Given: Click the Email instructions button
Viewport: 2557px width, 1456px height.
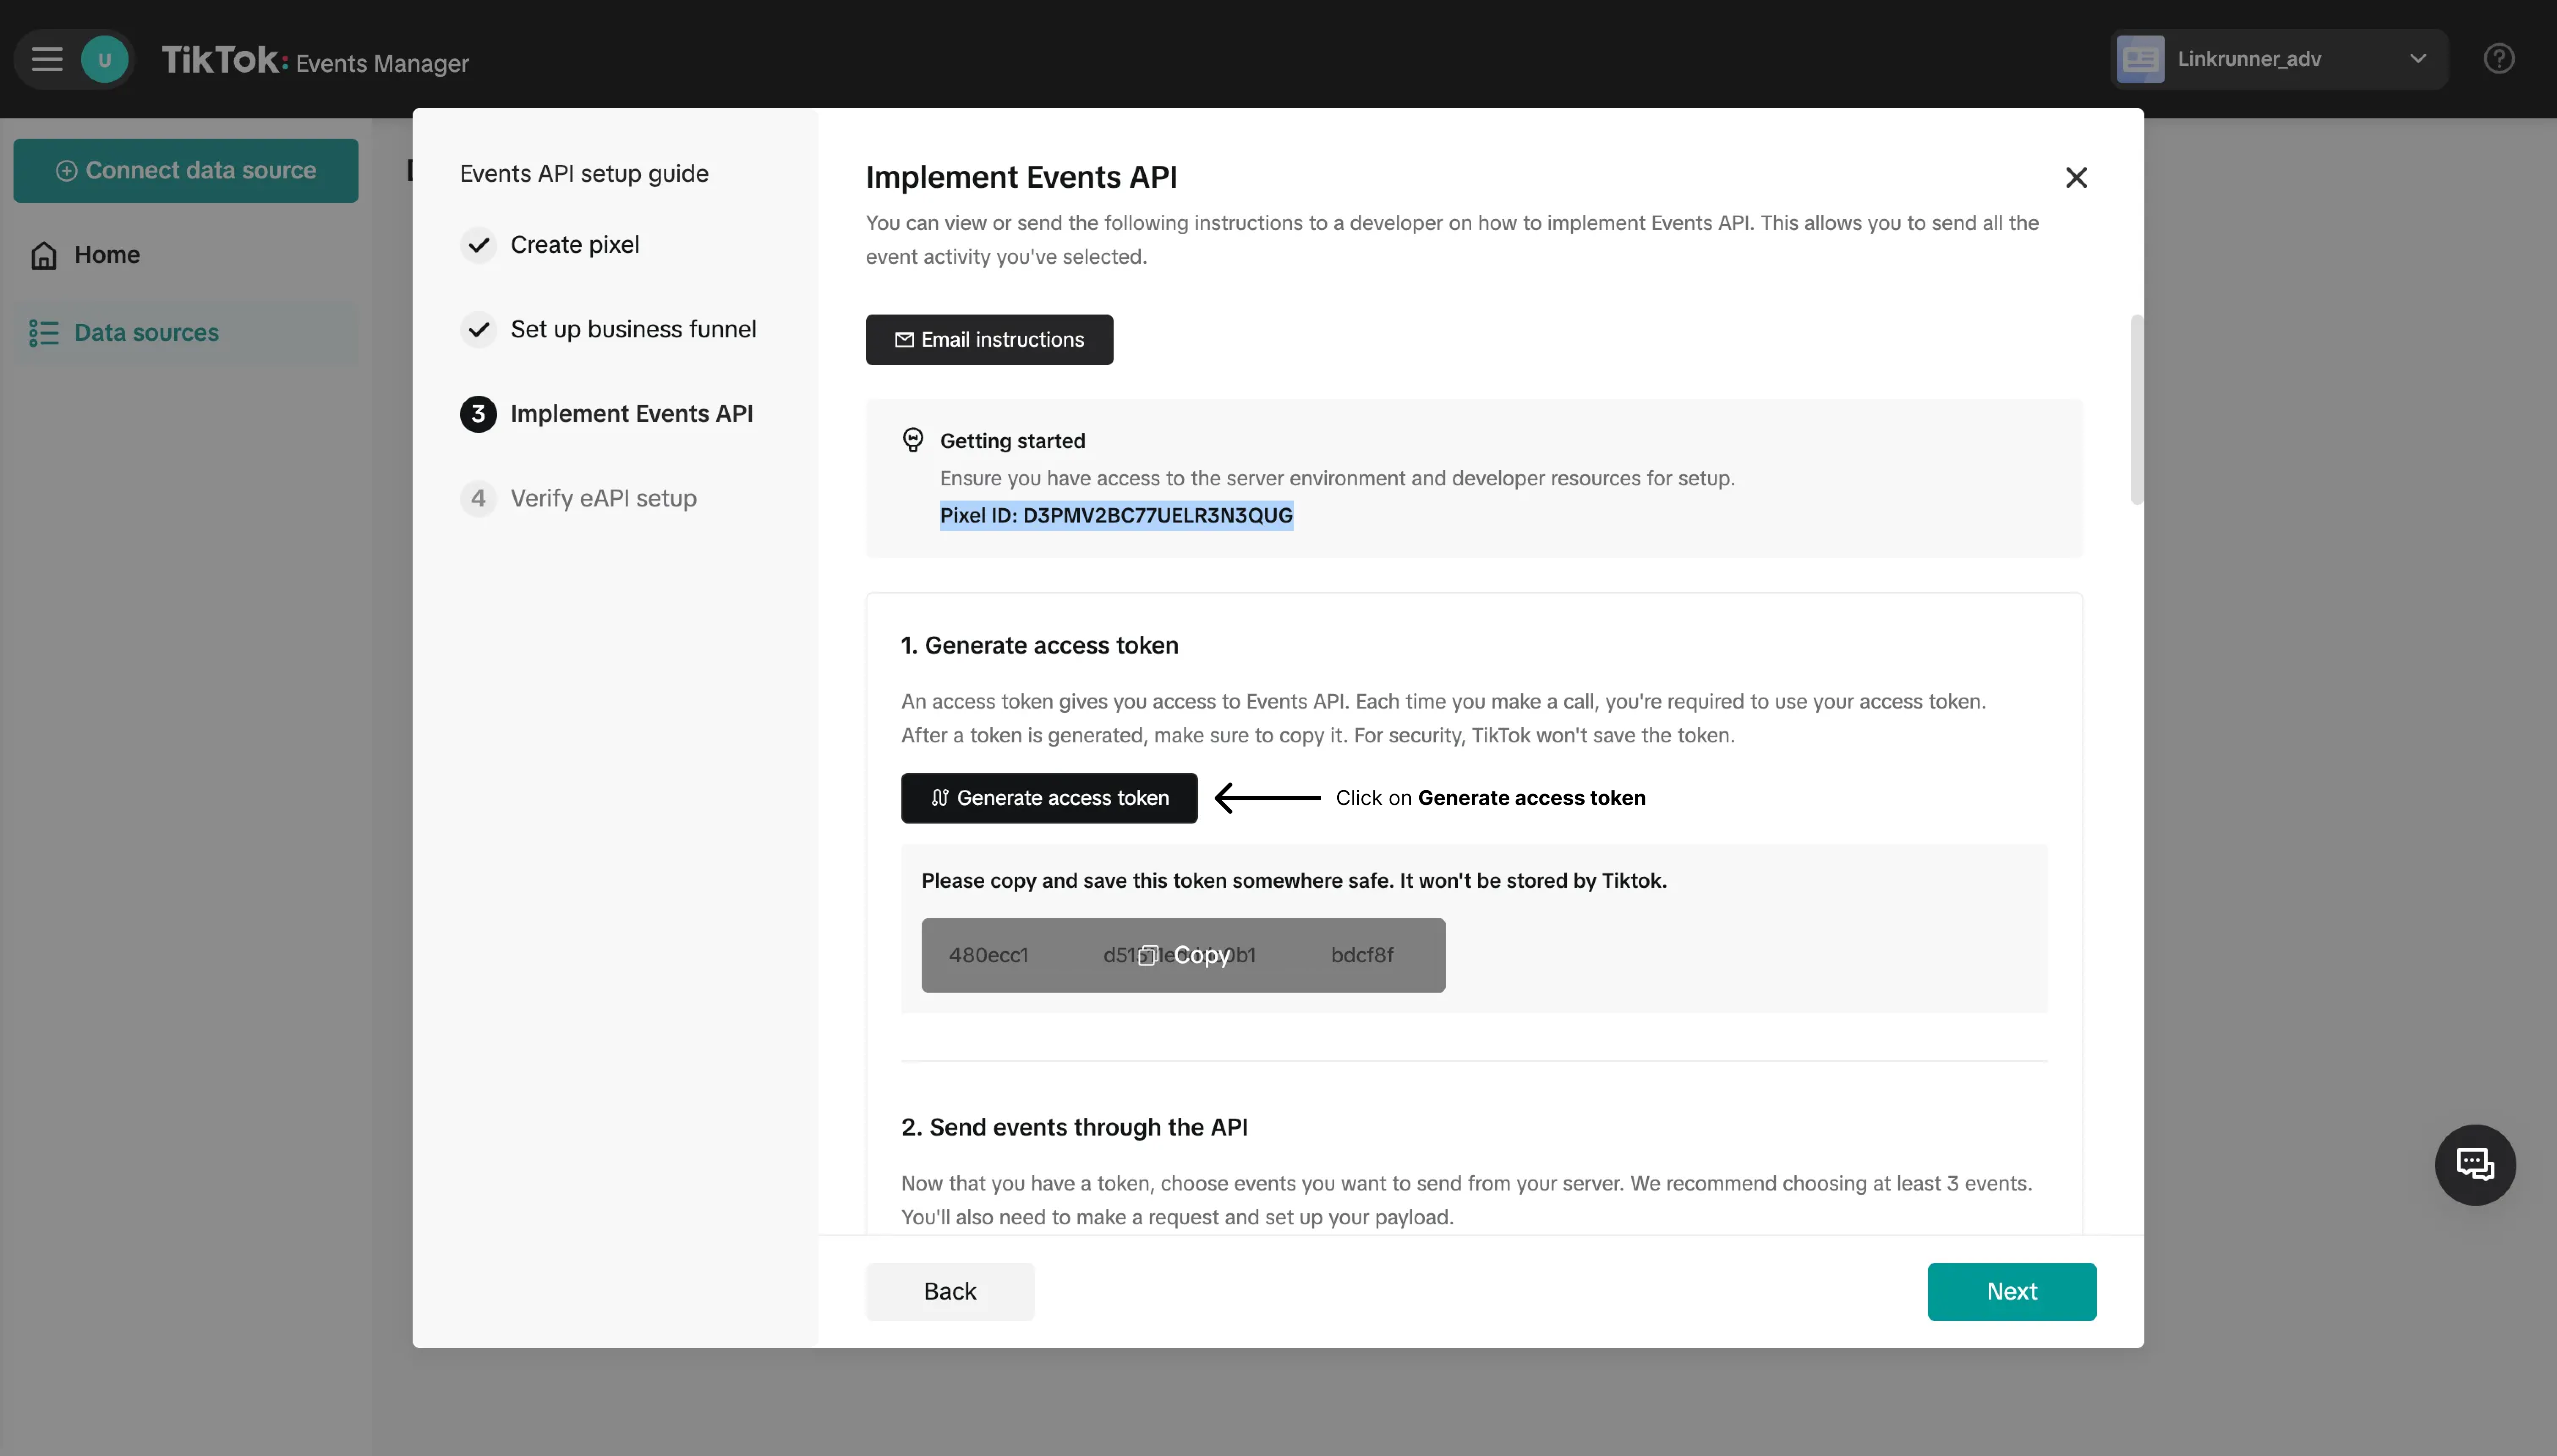Looking at the screenshot, I should pos(989,340).
